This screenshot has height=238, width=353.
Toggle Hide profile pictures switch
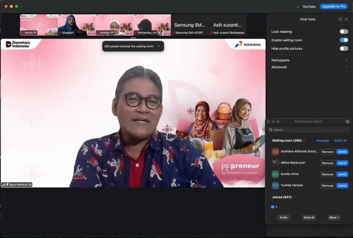[344, 48]
